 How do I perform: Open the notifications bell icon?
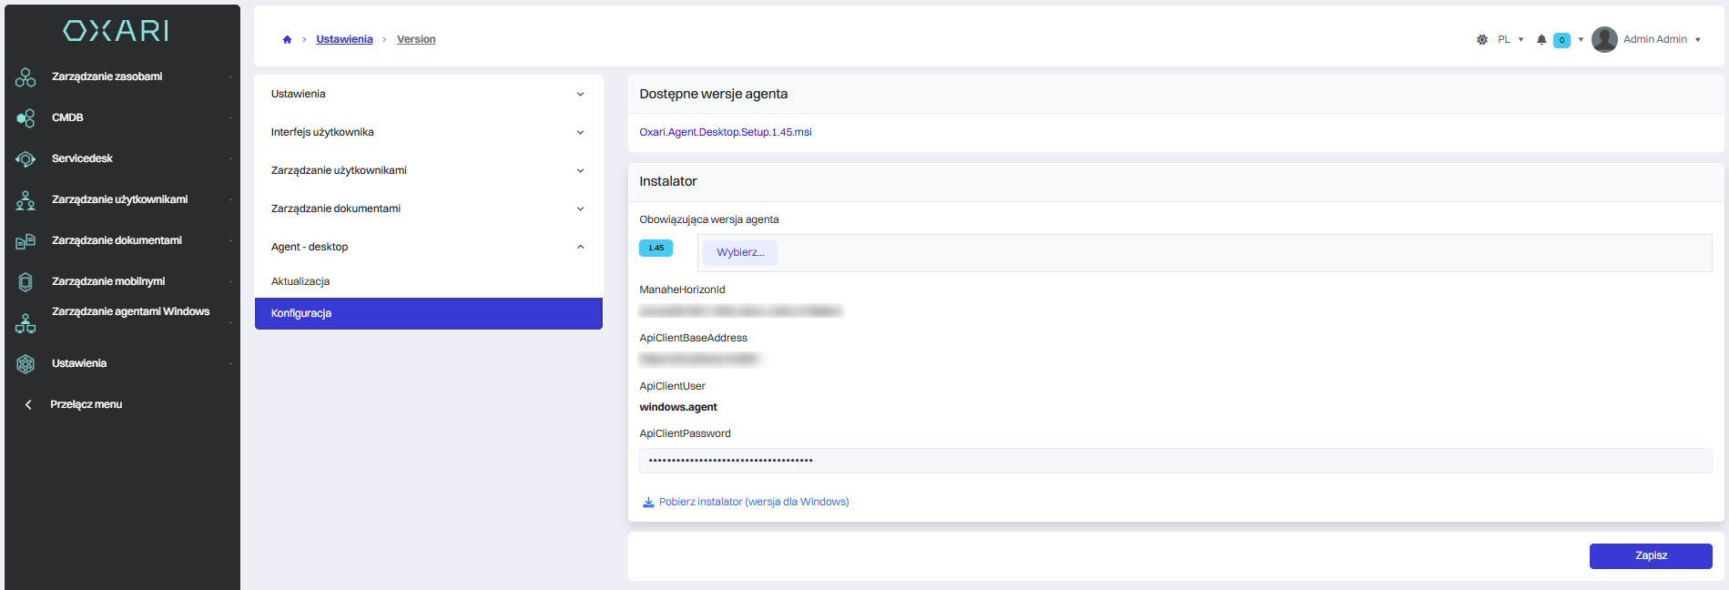(x=1541, y=39)
